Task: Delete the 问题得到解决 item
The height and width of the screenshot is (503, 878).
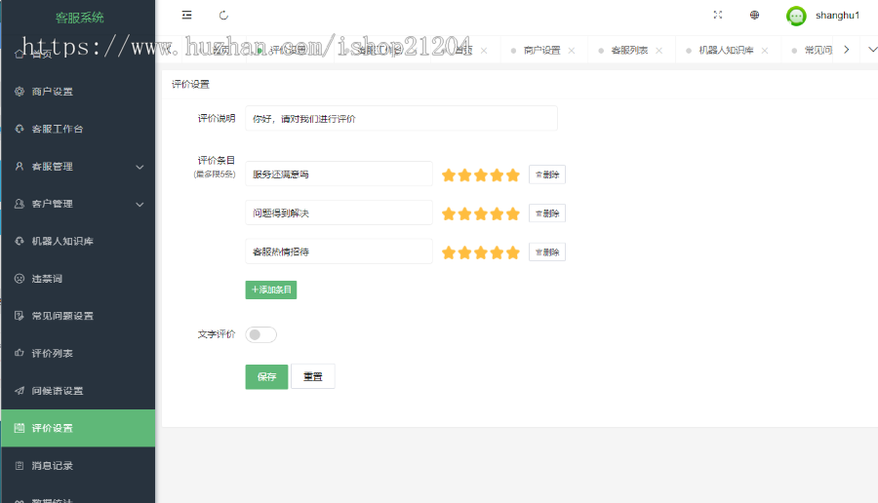Action: click(547, 213)
